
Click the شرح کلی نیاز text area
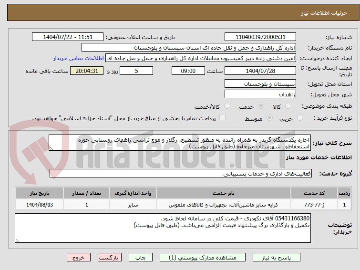pos(180,143)
